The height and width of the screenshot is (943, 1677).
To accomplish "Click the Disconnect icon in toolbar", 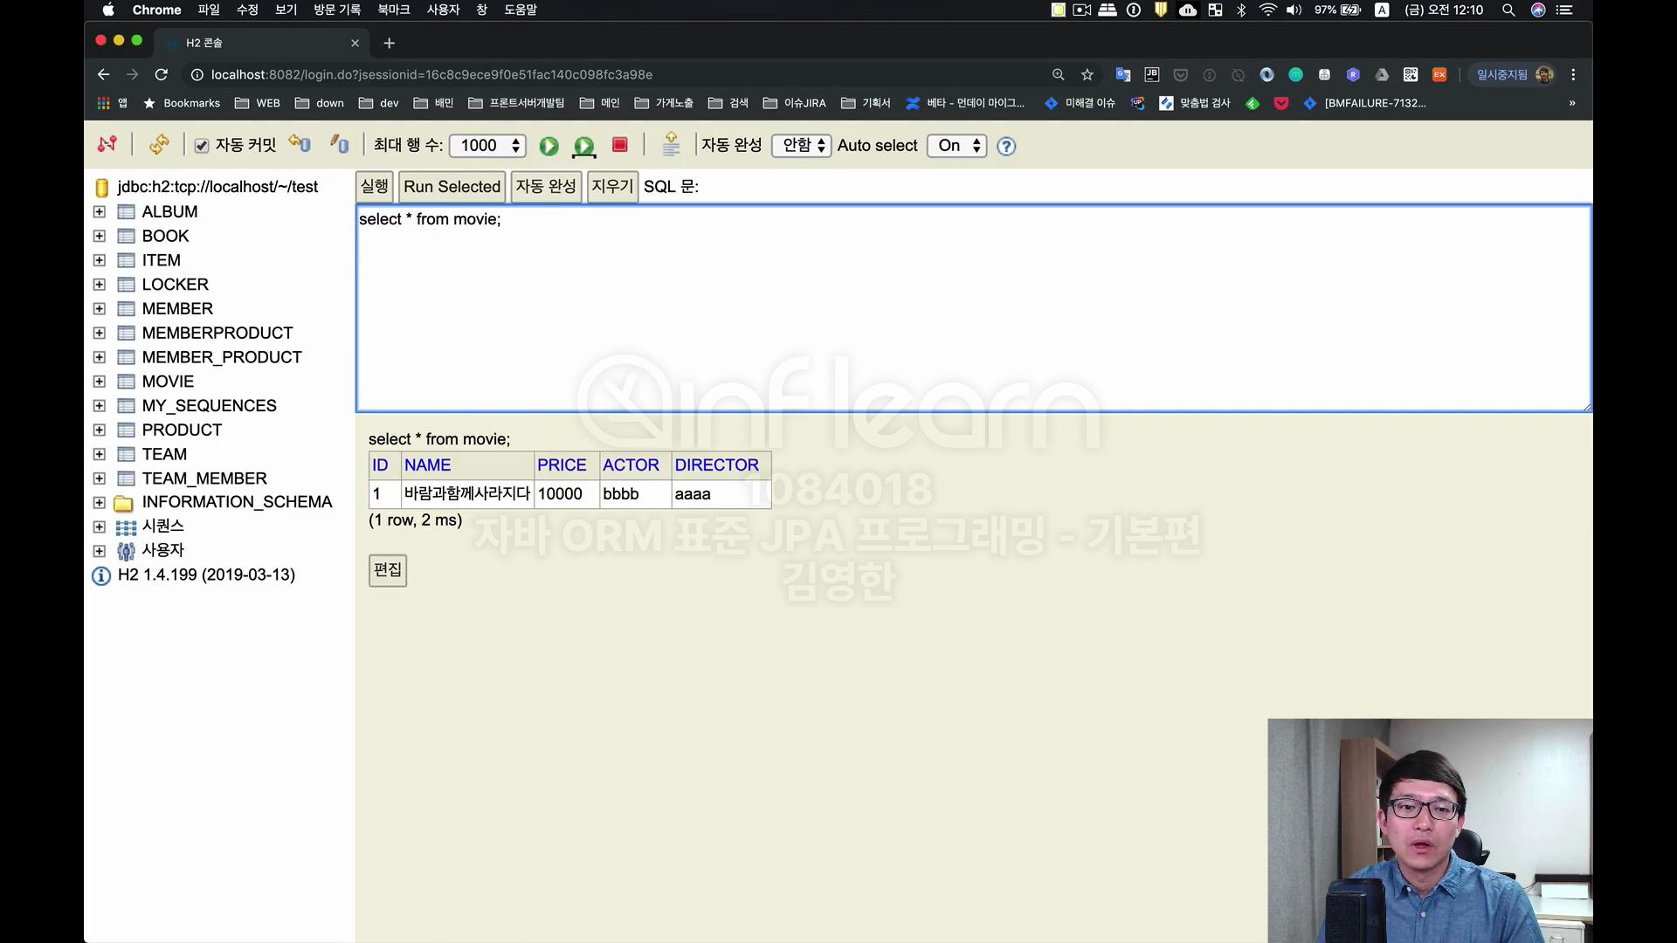I will (107, 144).
